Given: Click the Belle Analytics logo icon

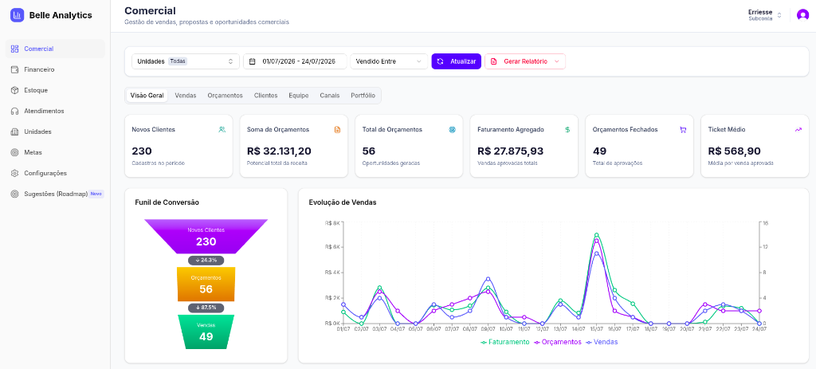Looking at the screenshot, I should (x=18, y=15).
